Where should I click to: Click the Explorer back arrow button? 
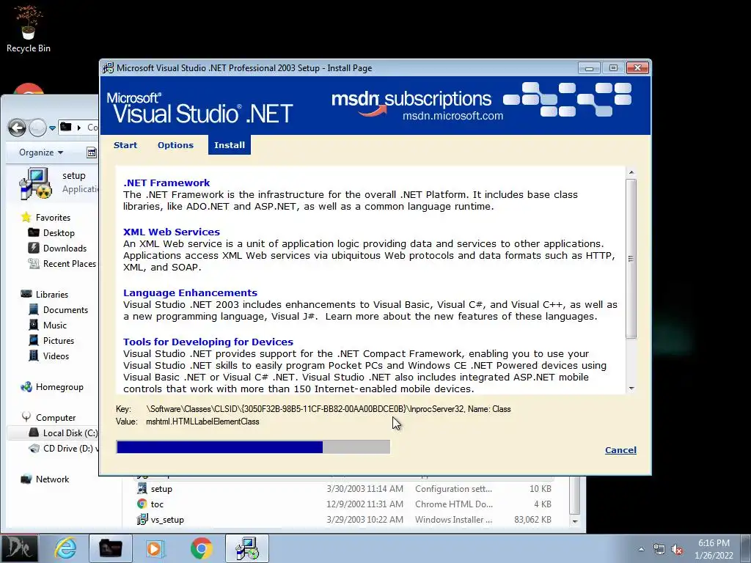tap(18, 128)
